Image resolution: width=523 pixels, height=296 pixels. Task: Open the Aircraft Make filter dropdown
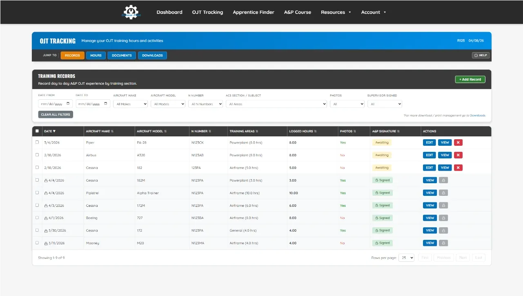point(130,103)
